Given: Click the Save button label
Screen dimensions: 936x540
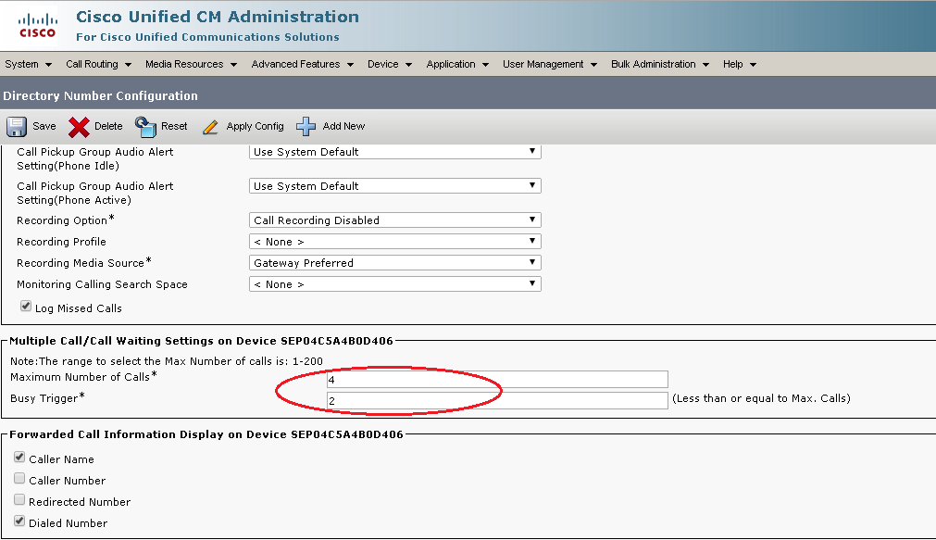Looking at the screenshot, I should (44, 126).
